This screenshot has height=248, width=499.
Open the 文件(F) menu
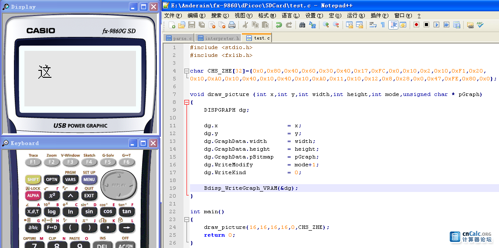click(173, 15)
